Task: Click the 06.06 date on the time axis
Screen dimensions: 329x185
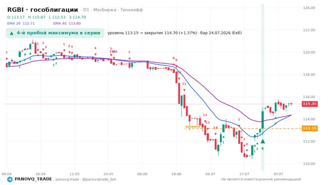Action: 142,174
